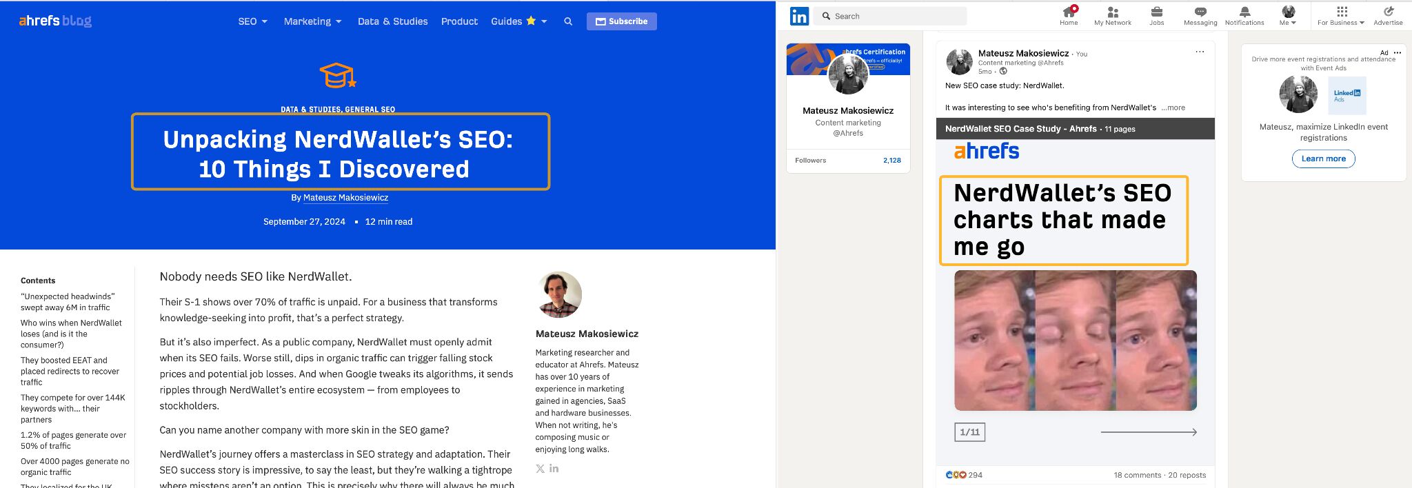Viewport: 1412px width, 488px height.
Task: Click the blinking guy meme image in the document
Action: click(x=1076, y=340)
